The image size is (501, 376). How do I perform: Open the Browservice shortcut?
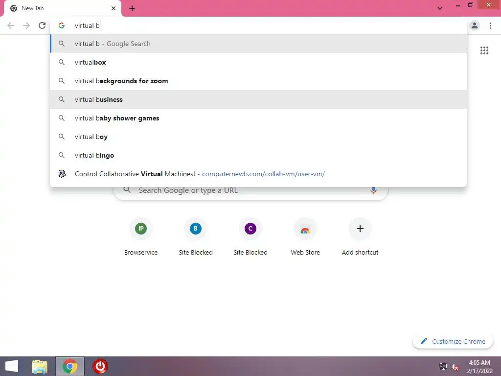pos(141,236)
